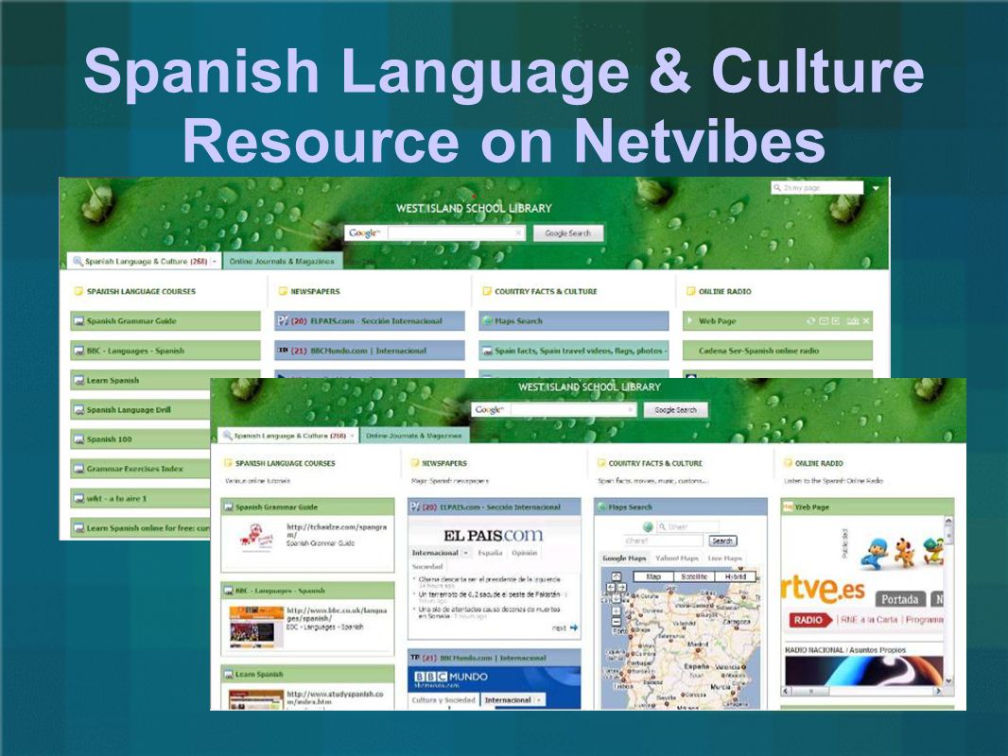Screen dimensions: 1008x756
Task: Open Cultura y Sociedad tab in BBC Mundo widget
Action: coord(443,700)
